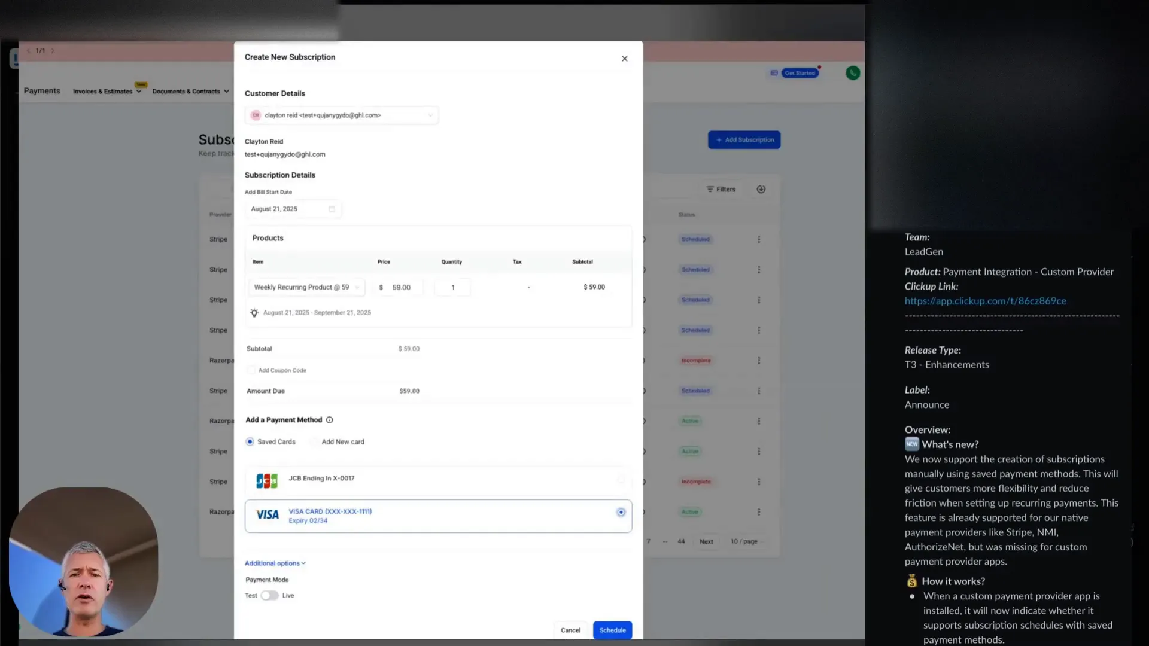Click the $59.00 Amount Due value

click(x=409, y=391)
